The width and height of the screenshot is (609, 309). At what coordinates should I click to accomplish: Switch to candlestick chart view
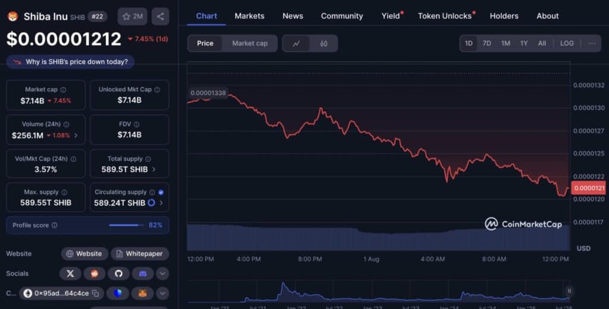coord(324,43)
